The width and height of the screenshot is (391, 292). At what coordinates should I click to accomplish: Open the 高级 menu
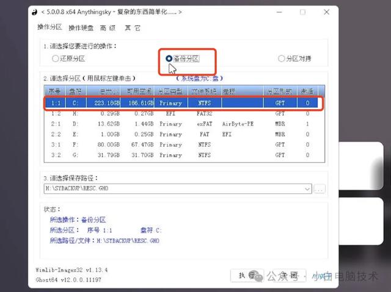coord(108,28)
